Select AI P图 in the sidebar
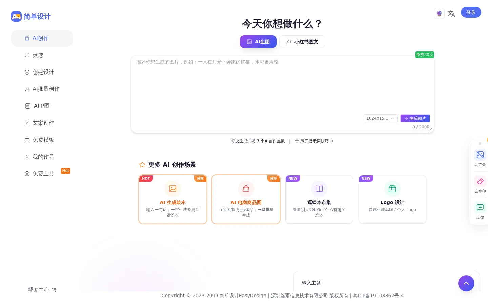This screenshot has width=488, height=305. pos(42,106)
